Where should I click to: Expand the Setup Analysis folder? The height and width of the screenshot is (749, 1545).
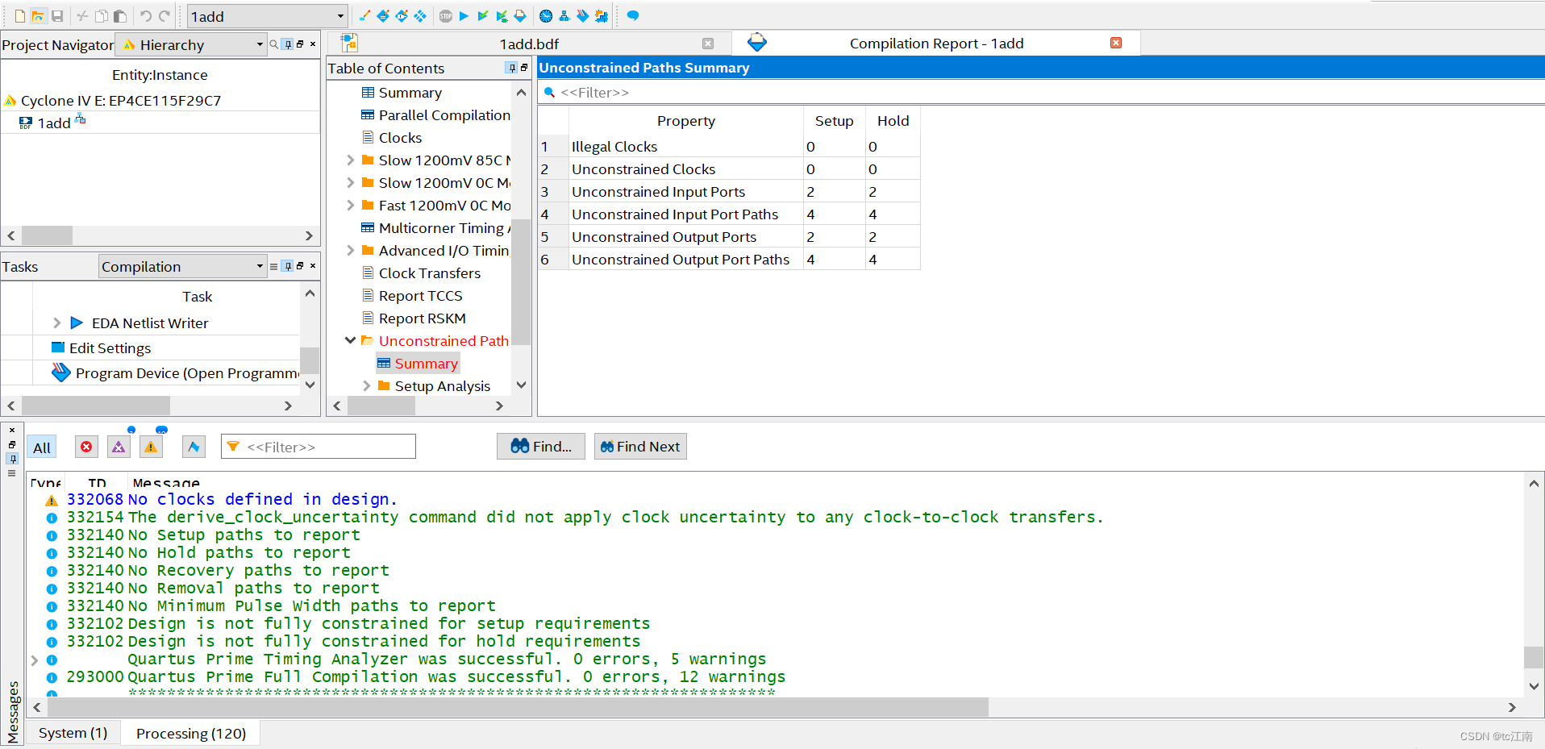(x=367, y=386)
